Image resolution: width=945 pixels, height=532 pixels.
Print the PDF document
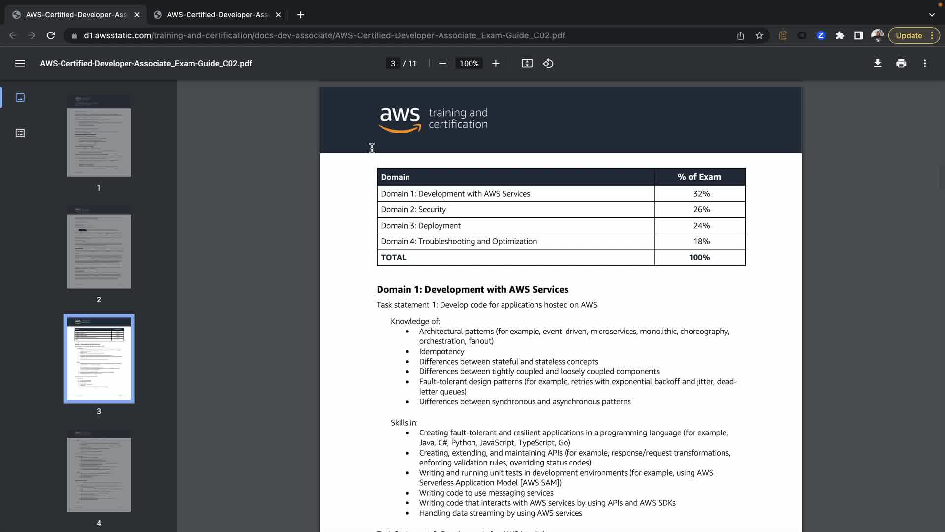point(901,64)
